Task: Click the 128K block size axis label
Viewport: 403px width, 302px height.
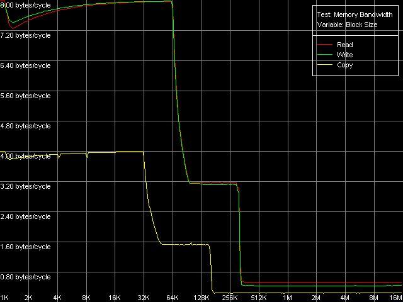Action: (x=201, y=297)
